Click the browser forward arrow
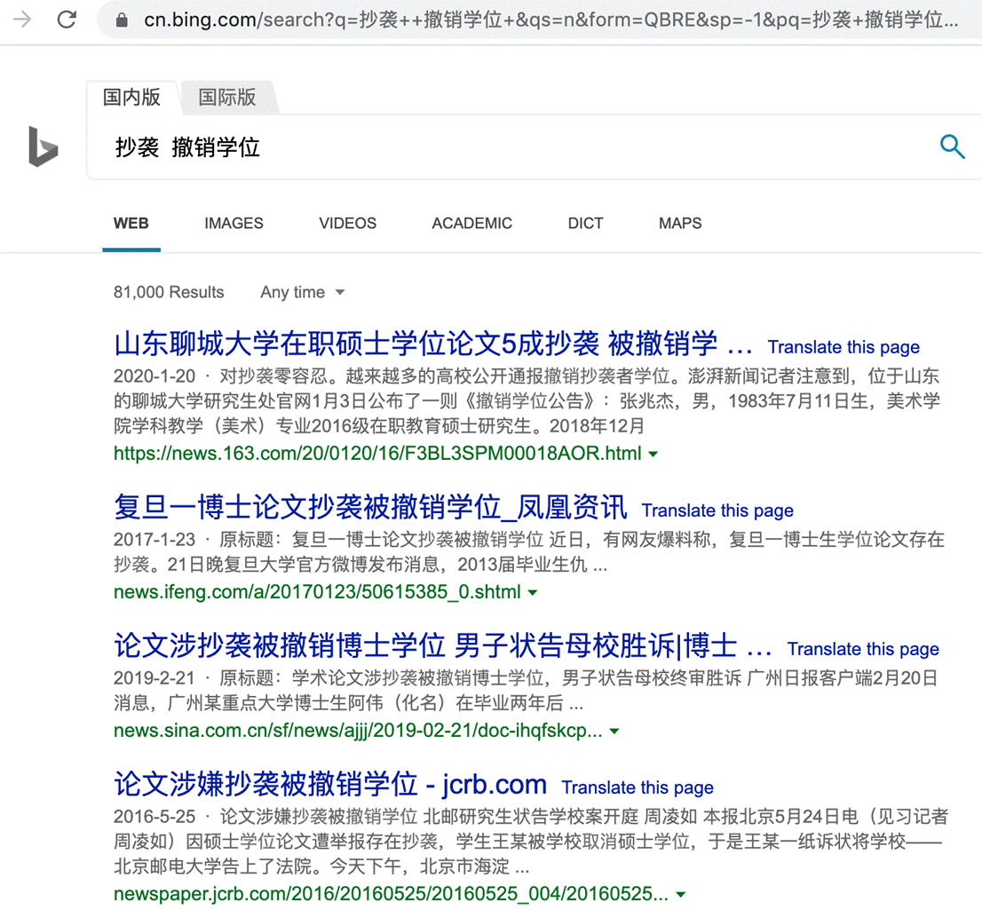Viewport: 982px width, 910px height. pos(22,20)
